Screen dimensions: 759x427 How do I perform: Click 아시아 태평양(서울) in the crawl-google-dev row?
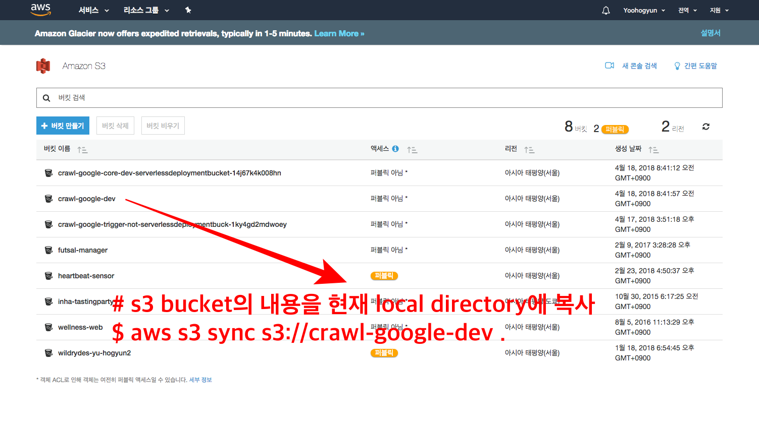(532, 199)
